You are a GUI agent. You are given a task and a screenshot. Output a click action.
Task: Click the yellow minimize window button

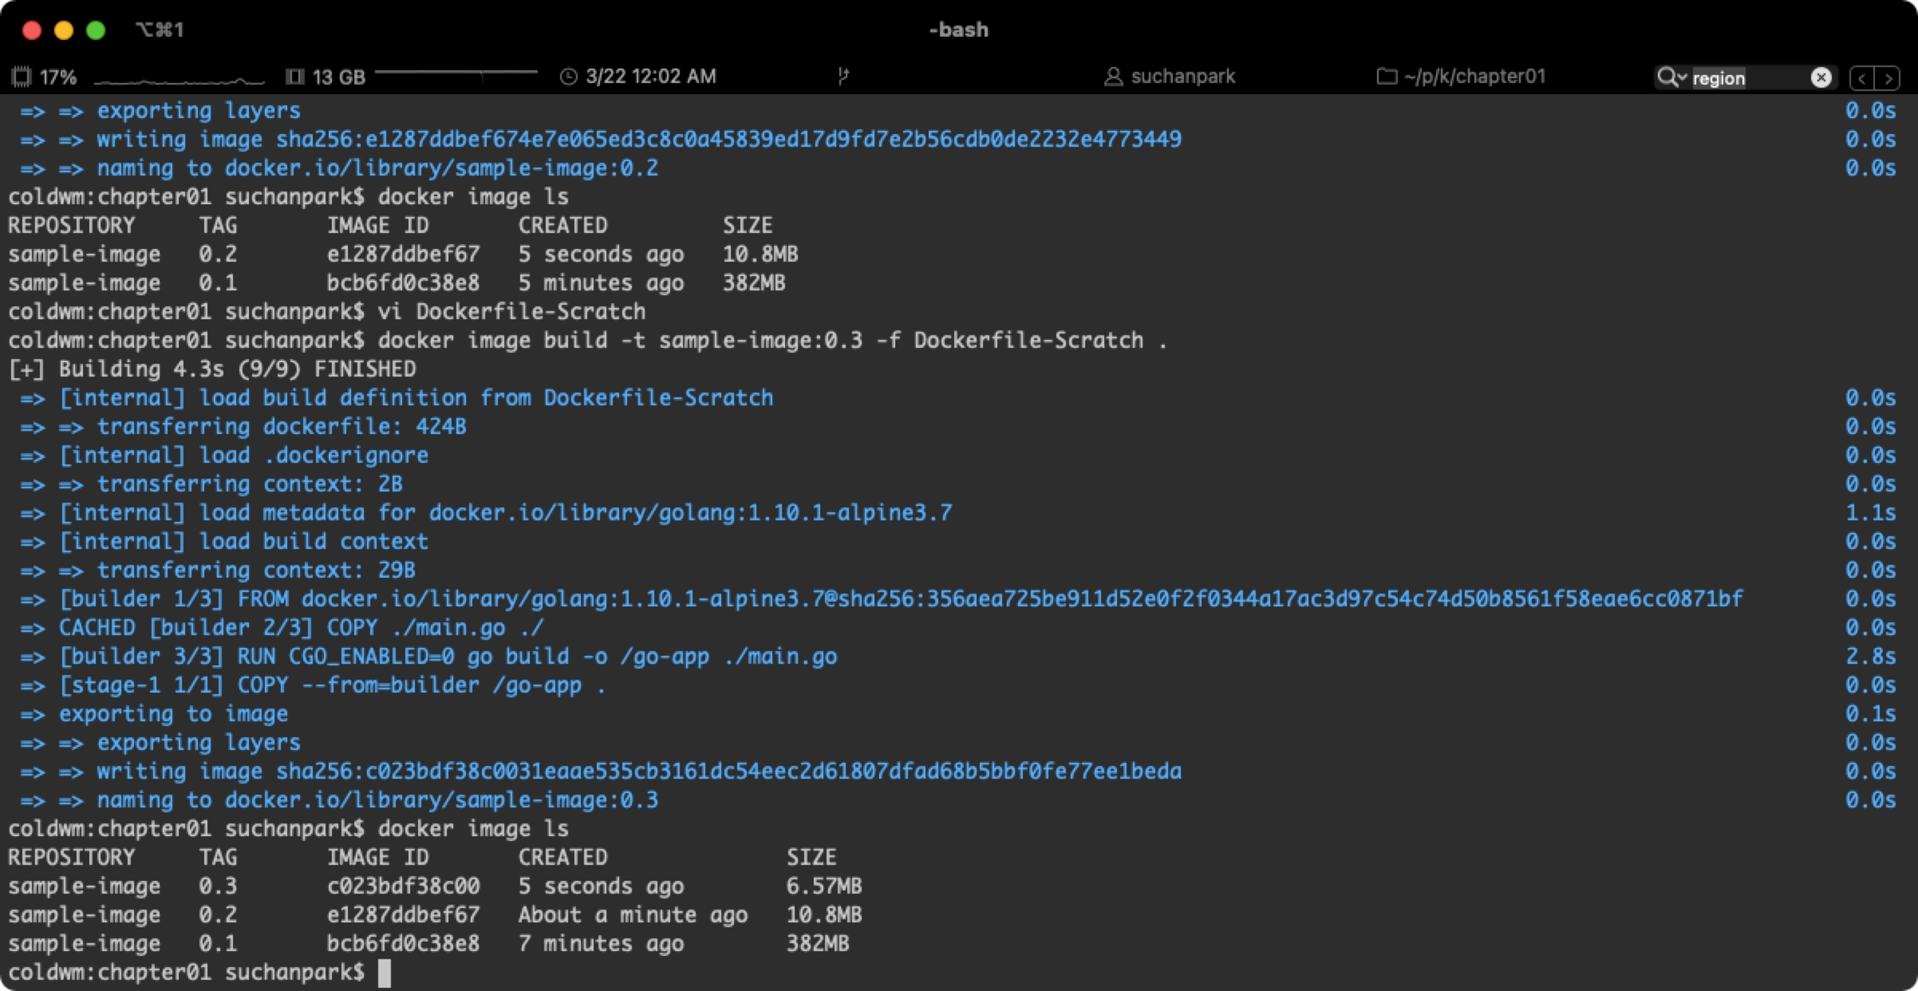[63, 30]
